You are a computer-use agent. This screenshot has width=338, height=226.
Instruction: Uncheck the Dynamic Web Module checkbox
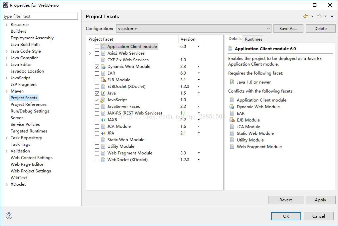[97, 67]
